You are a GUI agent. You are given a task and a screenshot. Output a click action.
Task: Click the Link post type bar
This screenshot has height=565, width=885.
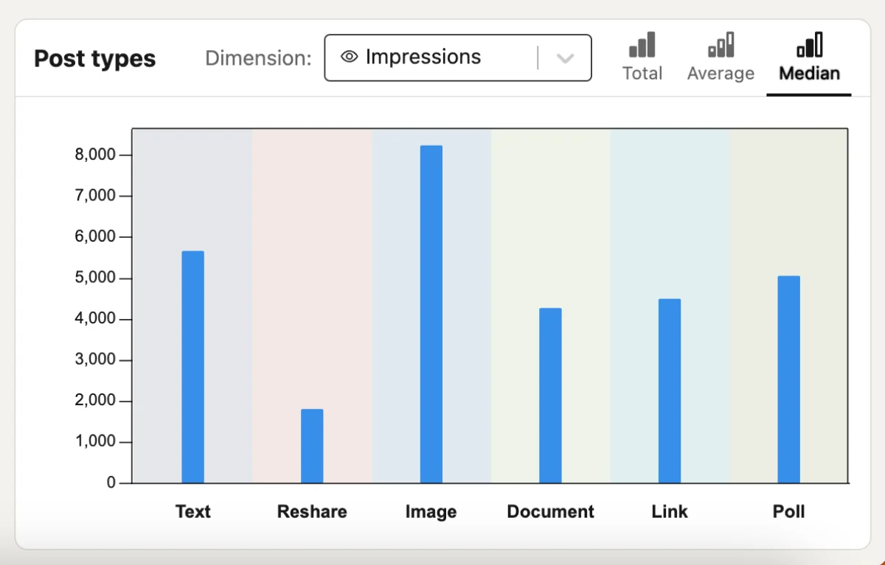coord(670,390)
